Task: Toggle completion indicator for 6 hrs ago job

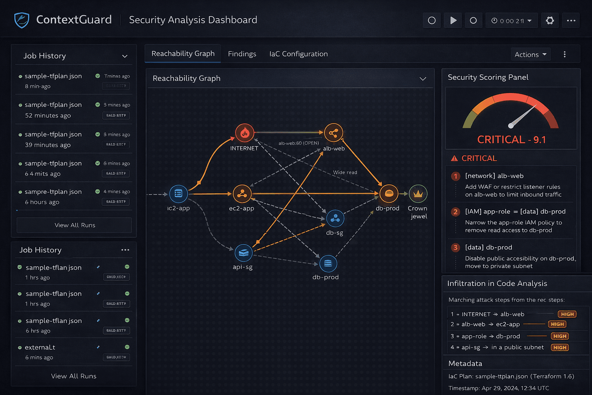Action: pyautogui.click(x=127, y=320)
